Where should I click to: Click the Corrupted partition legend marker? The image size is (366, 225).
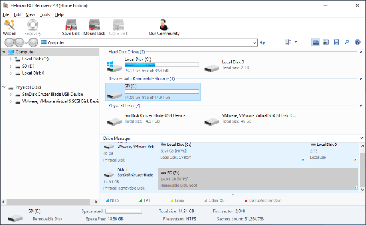pyautogui.click(x=246, y=200)
